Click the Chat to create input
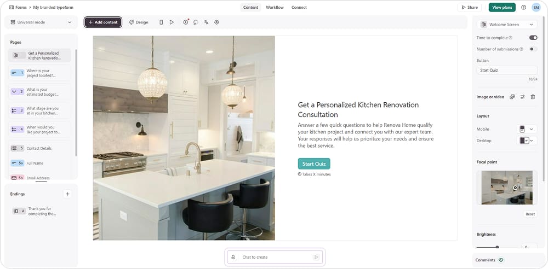The height and width of the screenshot is (269, 548). tap(275, 257)
